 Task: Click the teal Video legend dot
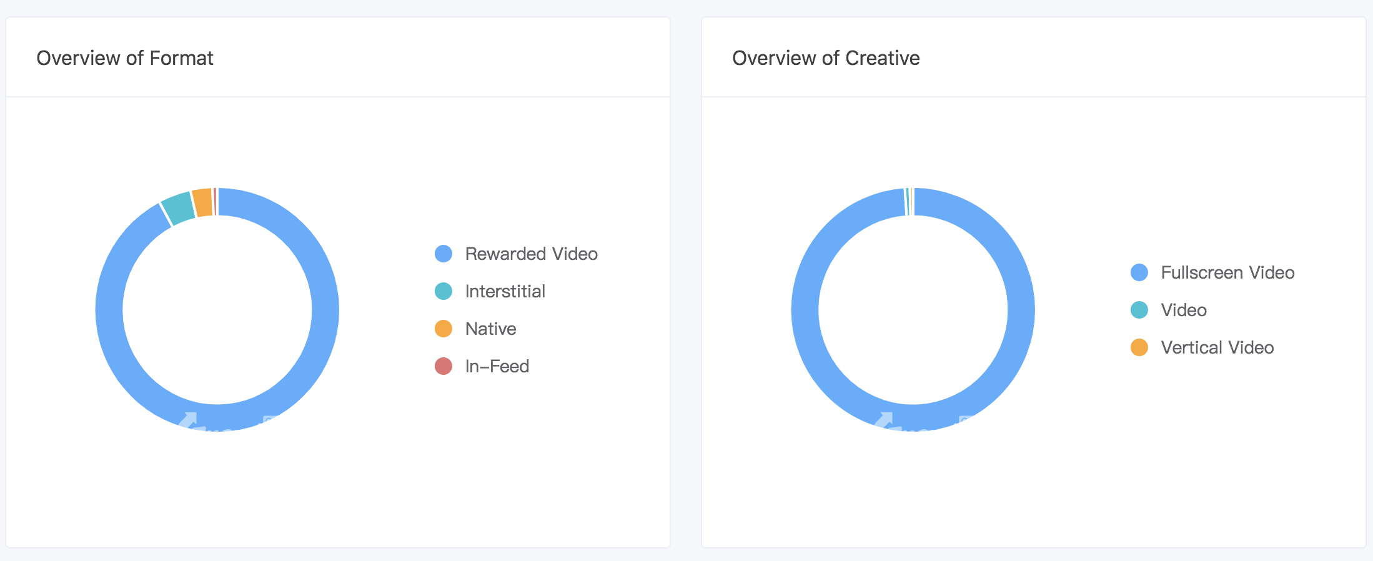coord(1139,310)
